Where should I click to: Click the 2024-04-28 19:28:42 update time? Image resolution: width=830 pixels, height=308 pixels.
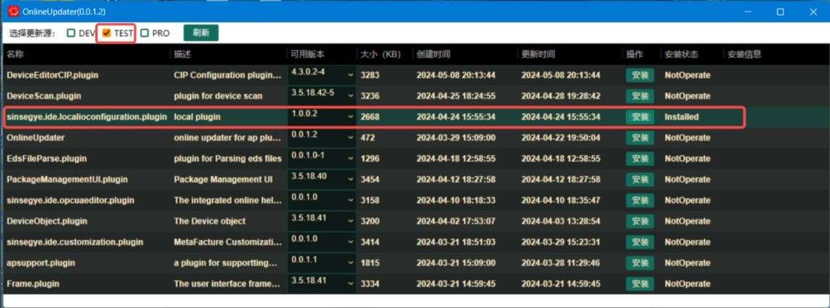tap(561, 96)
